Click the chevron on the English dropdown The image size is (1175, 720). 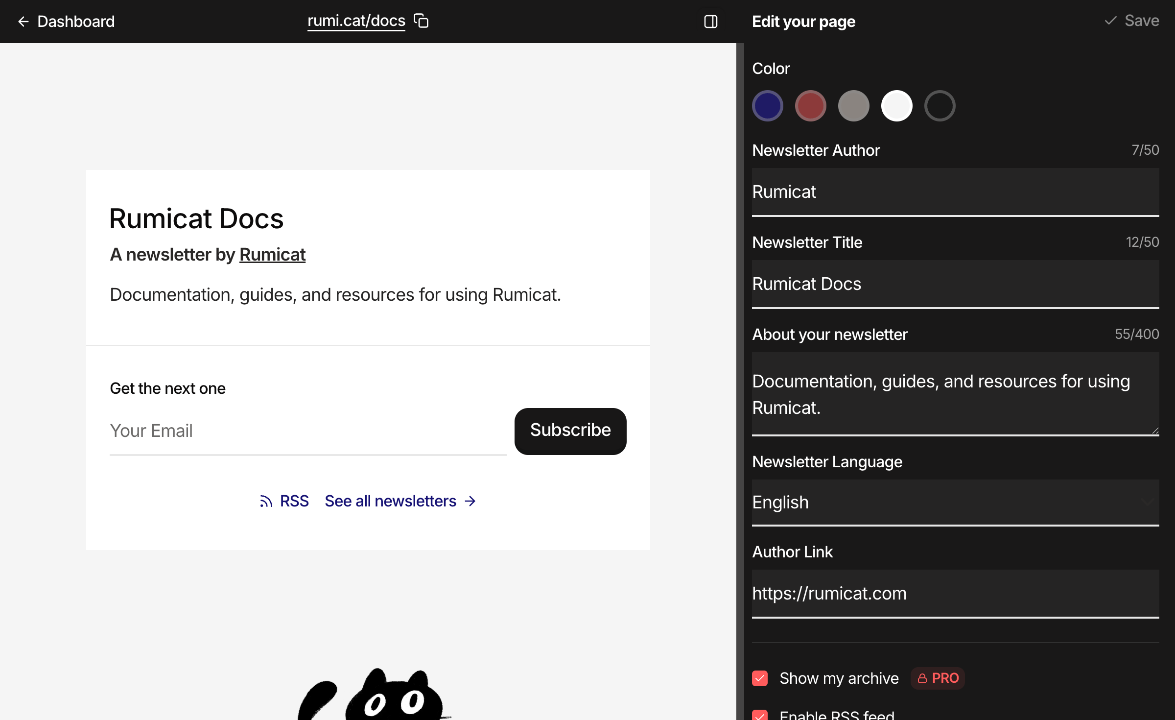coord(1147,502)
